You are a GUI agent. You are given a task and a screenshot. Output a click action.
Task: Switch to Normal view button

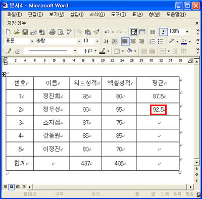coord(6,187)
